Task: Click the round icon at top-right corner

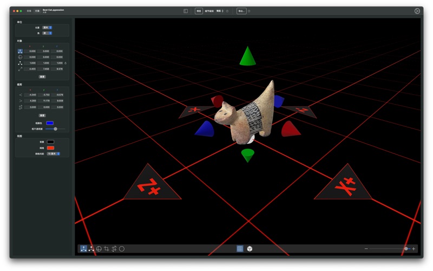Action: (417, 11)
